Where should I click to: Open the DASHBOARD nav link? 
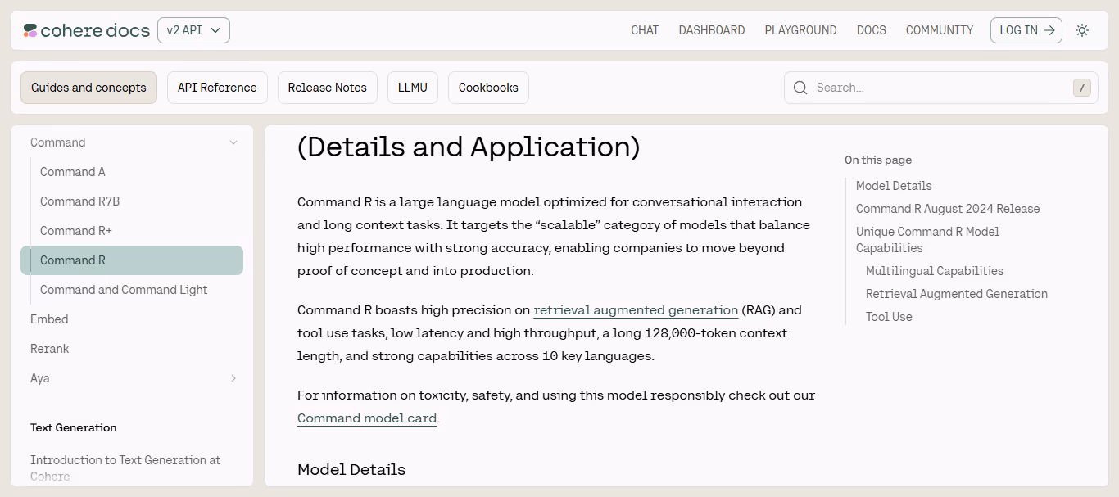point(712,30)
